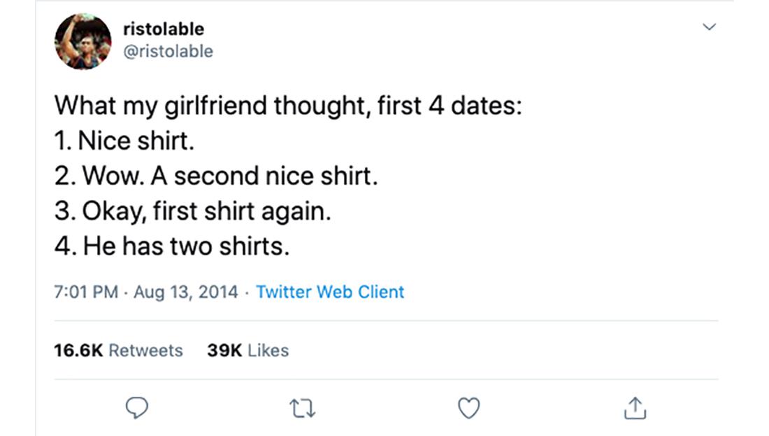The image size is (769, 436).
Task: Click the "What my girlfriend thought" line
Action: tap(288, 106)
